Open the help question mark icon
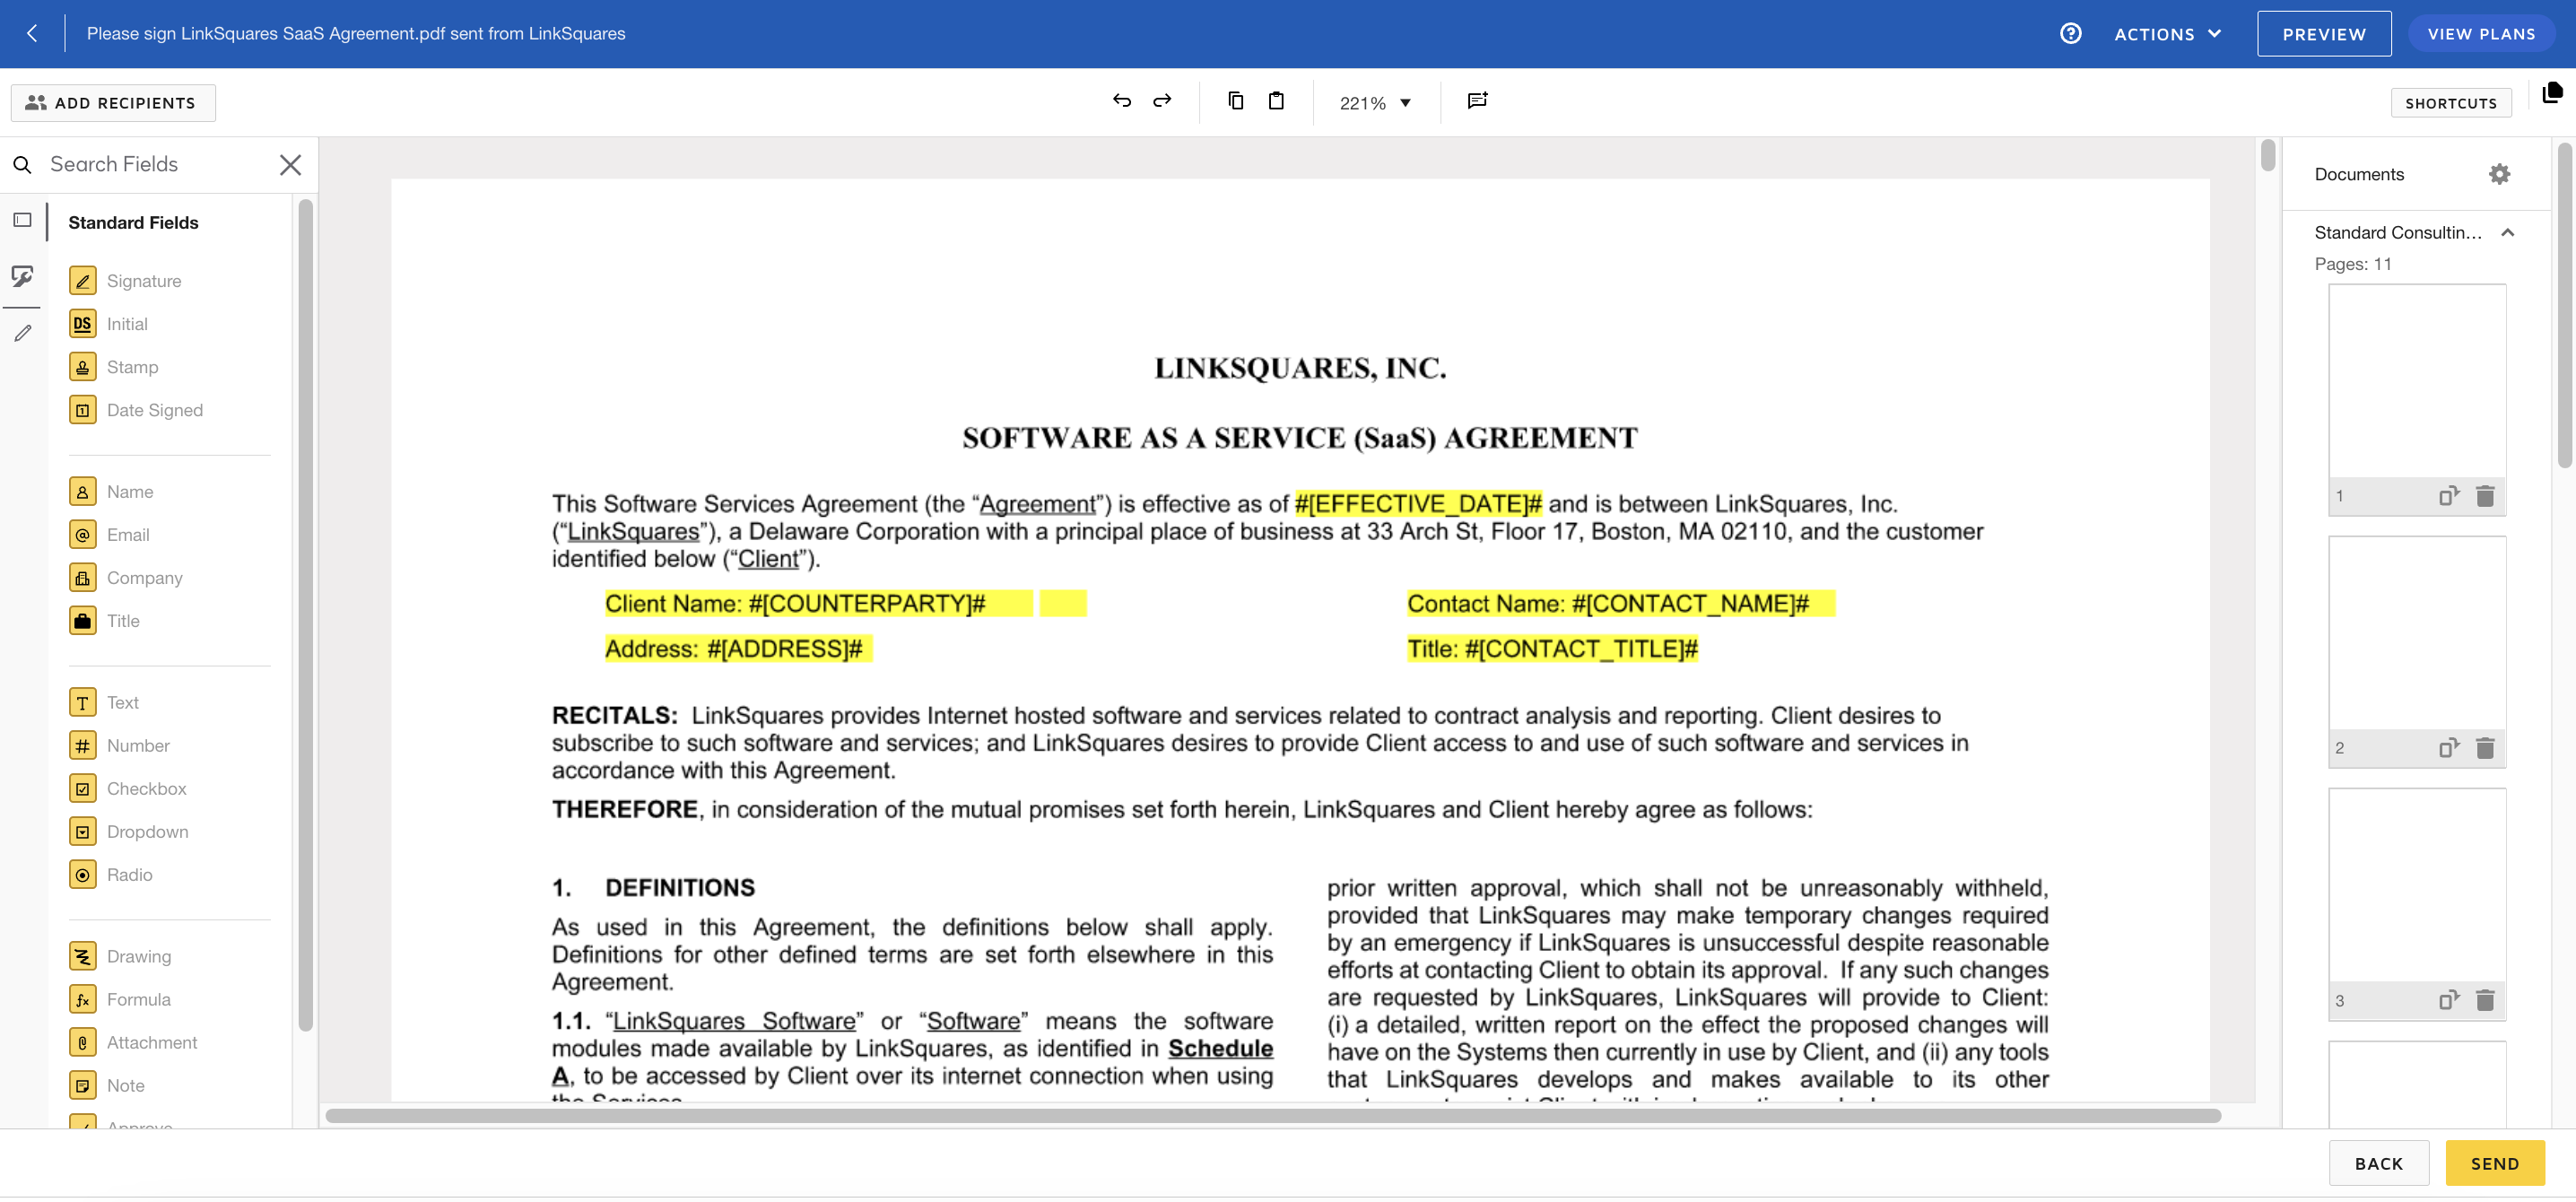 coord(2070,33)
